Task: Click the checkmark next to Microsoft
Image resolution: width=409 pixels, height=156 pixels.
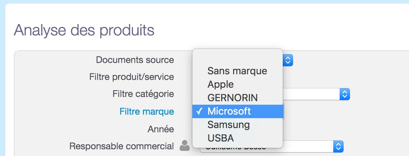Action: point(200,111)
